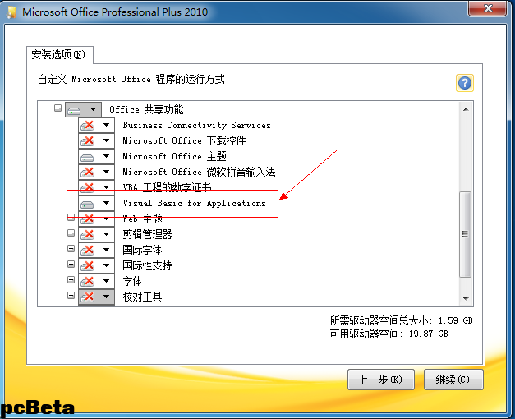Open the dropdown arrow for 国际字体

coord(106,250)
